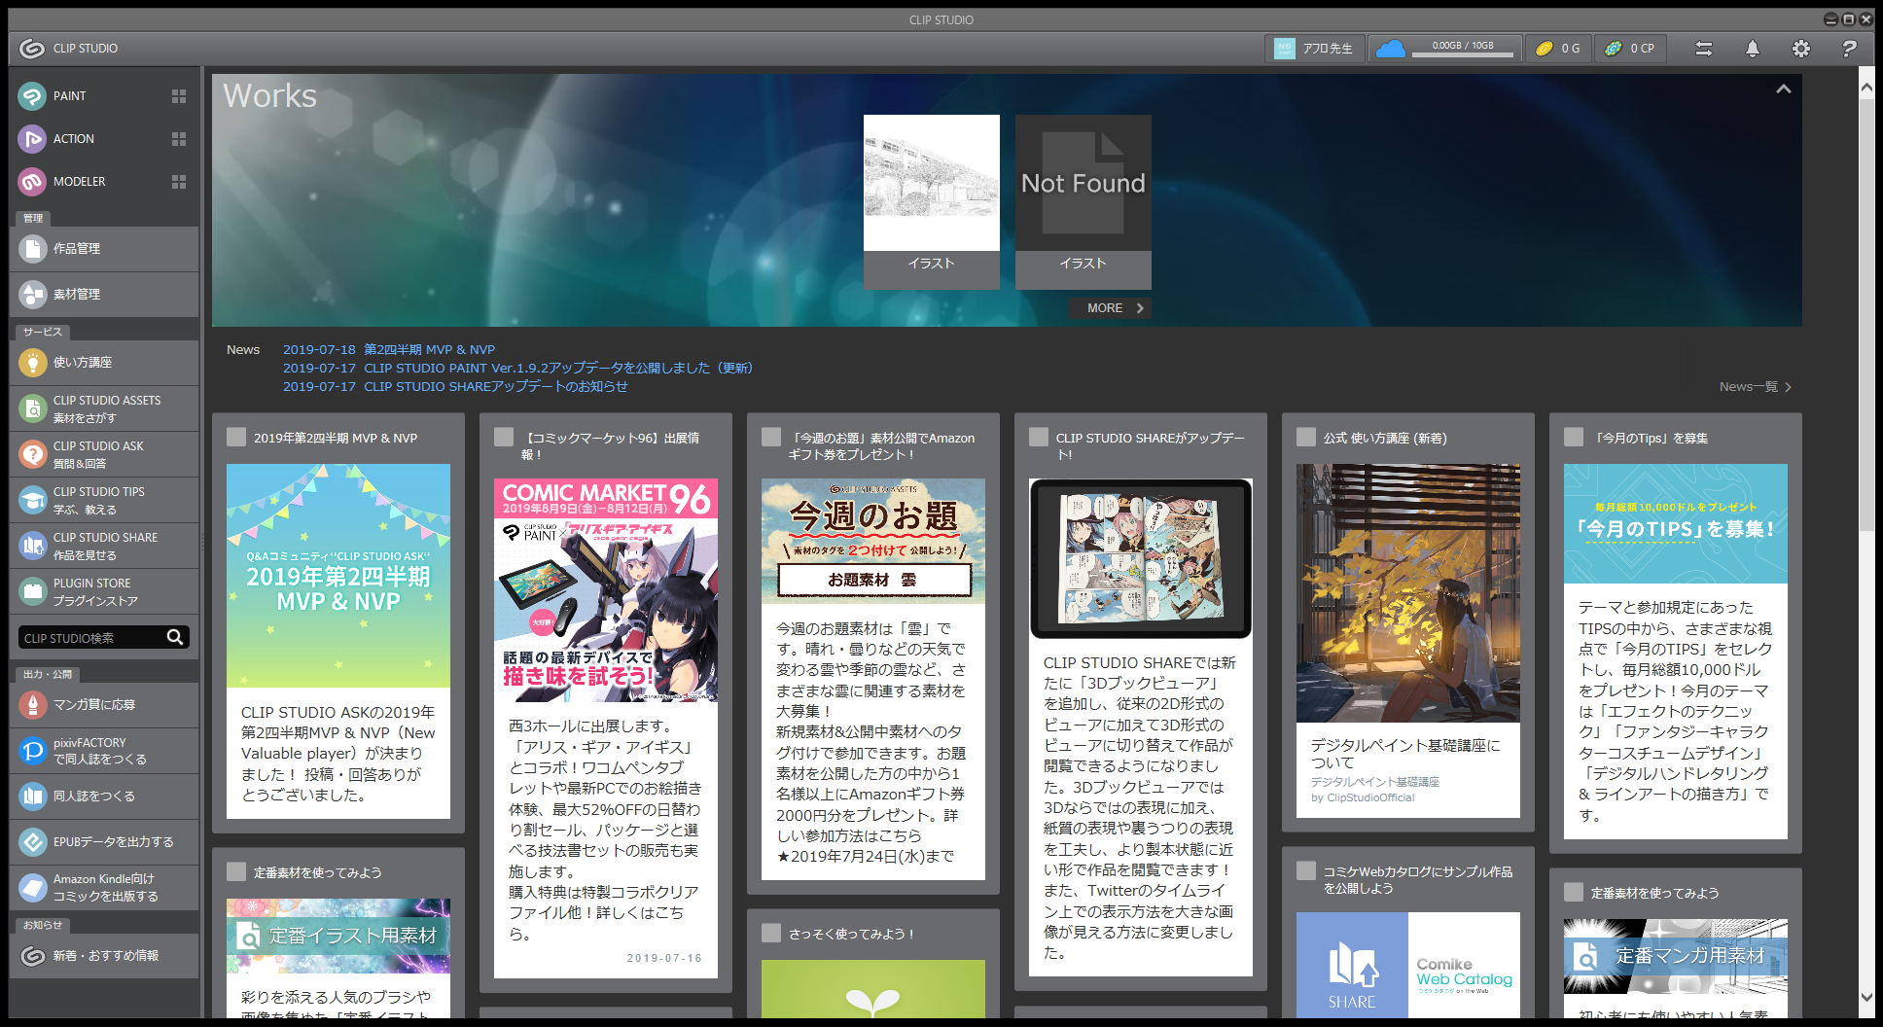Collapse the Works banner with the chevron
This screenshot has height=1027, width=1883.
tap(1783, 89)
